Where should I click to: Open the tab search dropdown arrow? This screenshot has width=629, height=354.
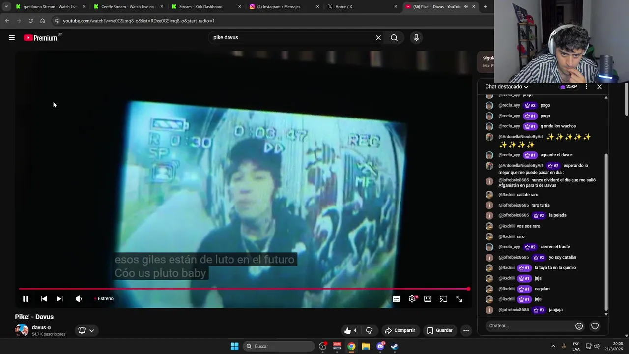point(6,7)
